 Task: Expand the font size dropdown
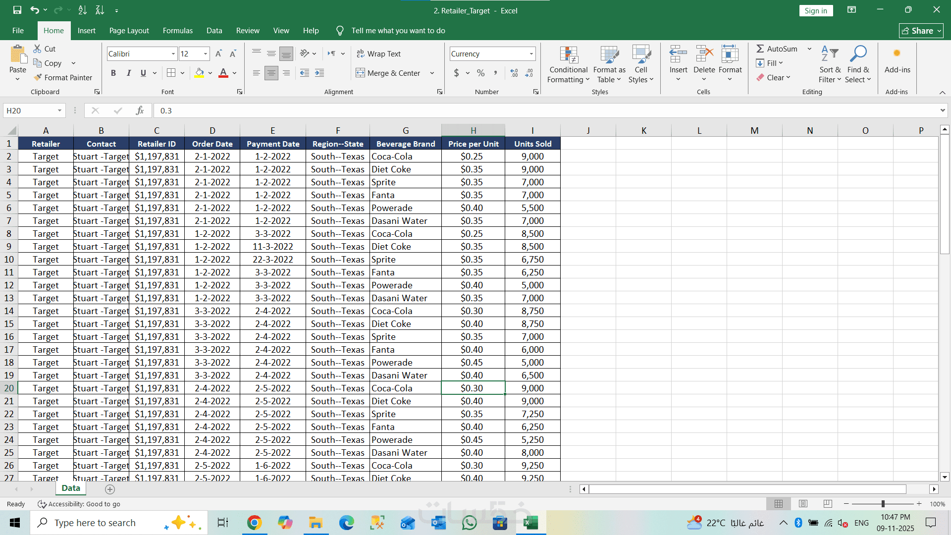coord(205,53)
